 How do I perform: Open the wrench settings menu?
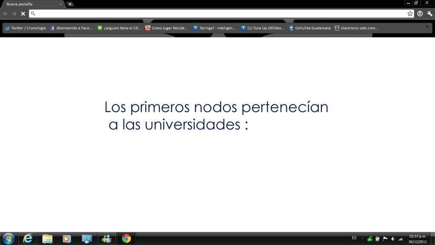click(x=430, y=13)
